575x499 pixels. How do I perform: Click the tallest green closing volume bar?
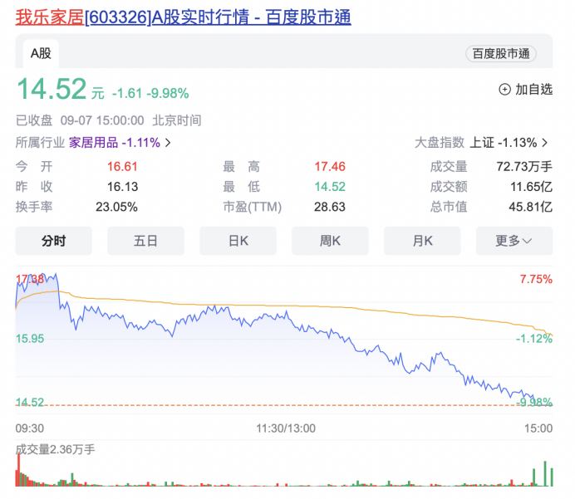(545, 473)
